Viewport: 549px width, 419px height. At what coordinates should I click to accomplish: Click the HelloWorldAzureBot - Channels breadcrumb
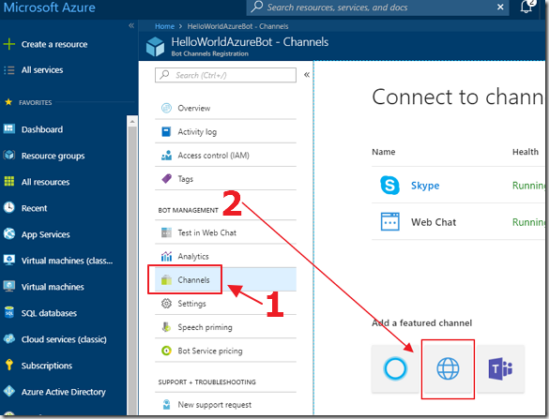(237, 26)
